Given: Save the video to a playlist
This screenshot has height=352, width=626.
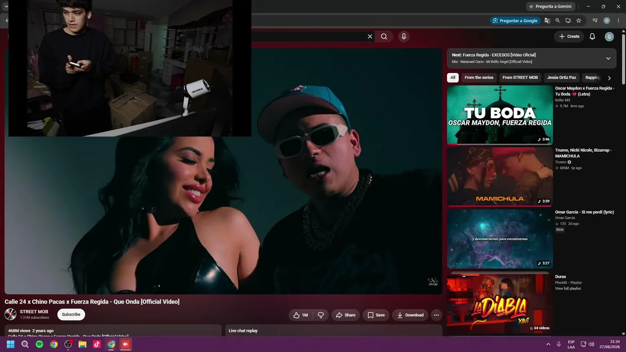Looking at the screenshot, I should pos(376,315).
